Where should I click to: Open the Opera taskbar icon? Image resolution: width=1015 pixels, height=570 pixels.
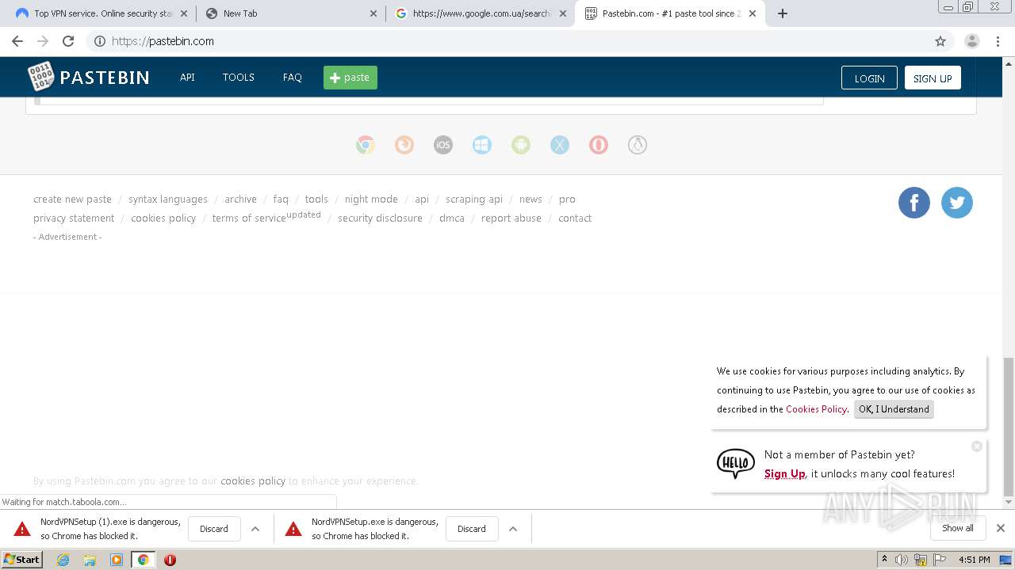point(170,560)
